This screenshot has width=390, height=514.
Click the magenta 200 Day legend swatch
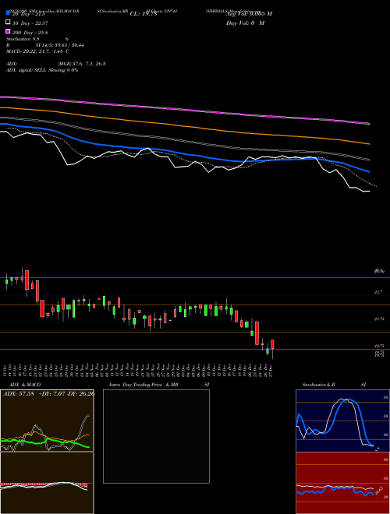pos(8,32)
